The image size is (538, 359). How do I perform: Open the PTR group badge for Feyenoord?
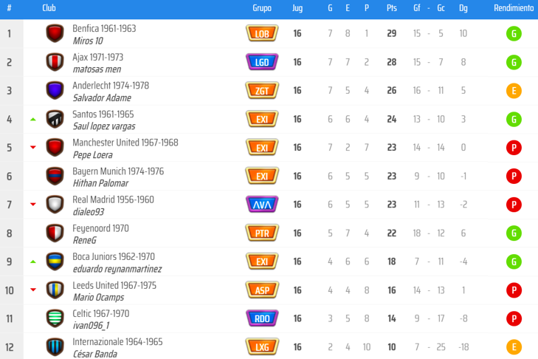pyautogui.click(x=262, y=233)
